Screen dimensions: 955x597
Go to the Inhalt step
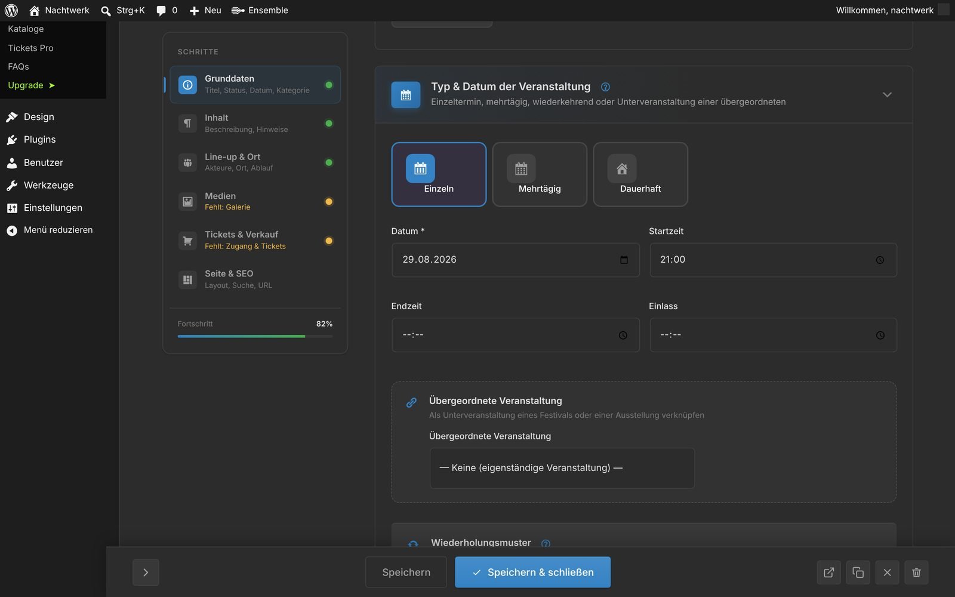(x=255, y=124)
